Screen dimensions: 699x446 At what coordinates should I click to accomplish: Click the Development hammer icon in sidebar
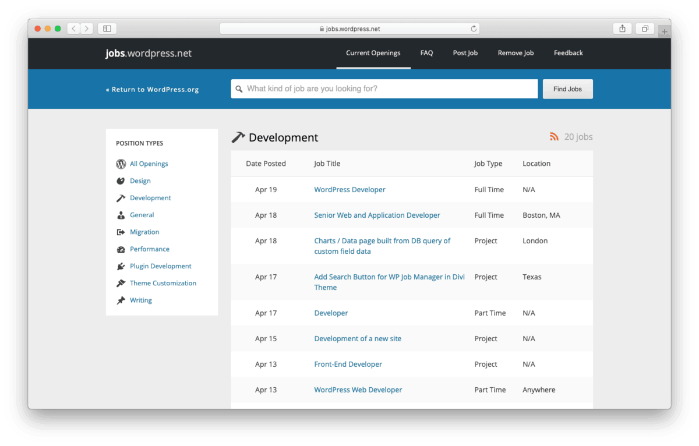point(121,198)
